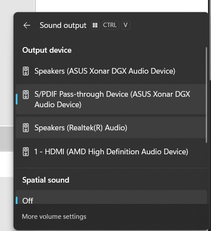Switch output to Speakers (Realtek(R) Audio)

click(x=111, y=128)
